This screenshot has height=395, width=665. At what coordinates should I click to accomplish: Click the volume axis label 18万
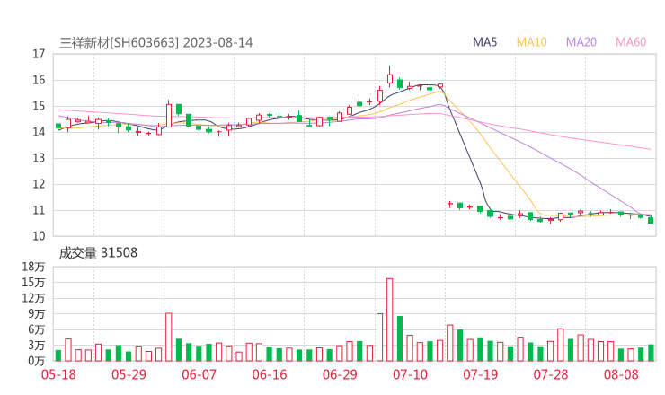pyautogui.click(x=33, y=267)
